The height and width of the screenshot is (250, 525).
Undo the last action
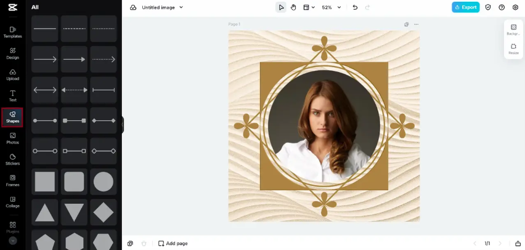[x=356, y=7]
